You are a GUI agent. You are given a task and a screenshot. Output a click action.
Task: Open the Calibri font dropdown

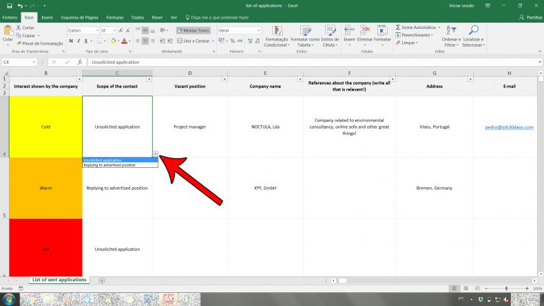pyautogui.click(x=98, y=30)
